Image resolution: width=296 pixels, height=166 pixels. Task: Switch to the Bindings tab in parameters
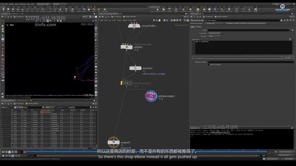(x=198, y=27)
